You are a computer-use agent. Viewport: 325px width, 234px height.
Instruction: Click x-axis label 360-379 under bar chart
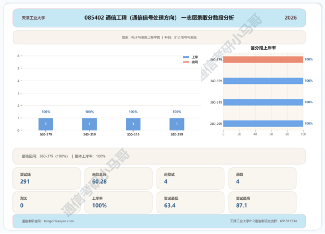46,134
